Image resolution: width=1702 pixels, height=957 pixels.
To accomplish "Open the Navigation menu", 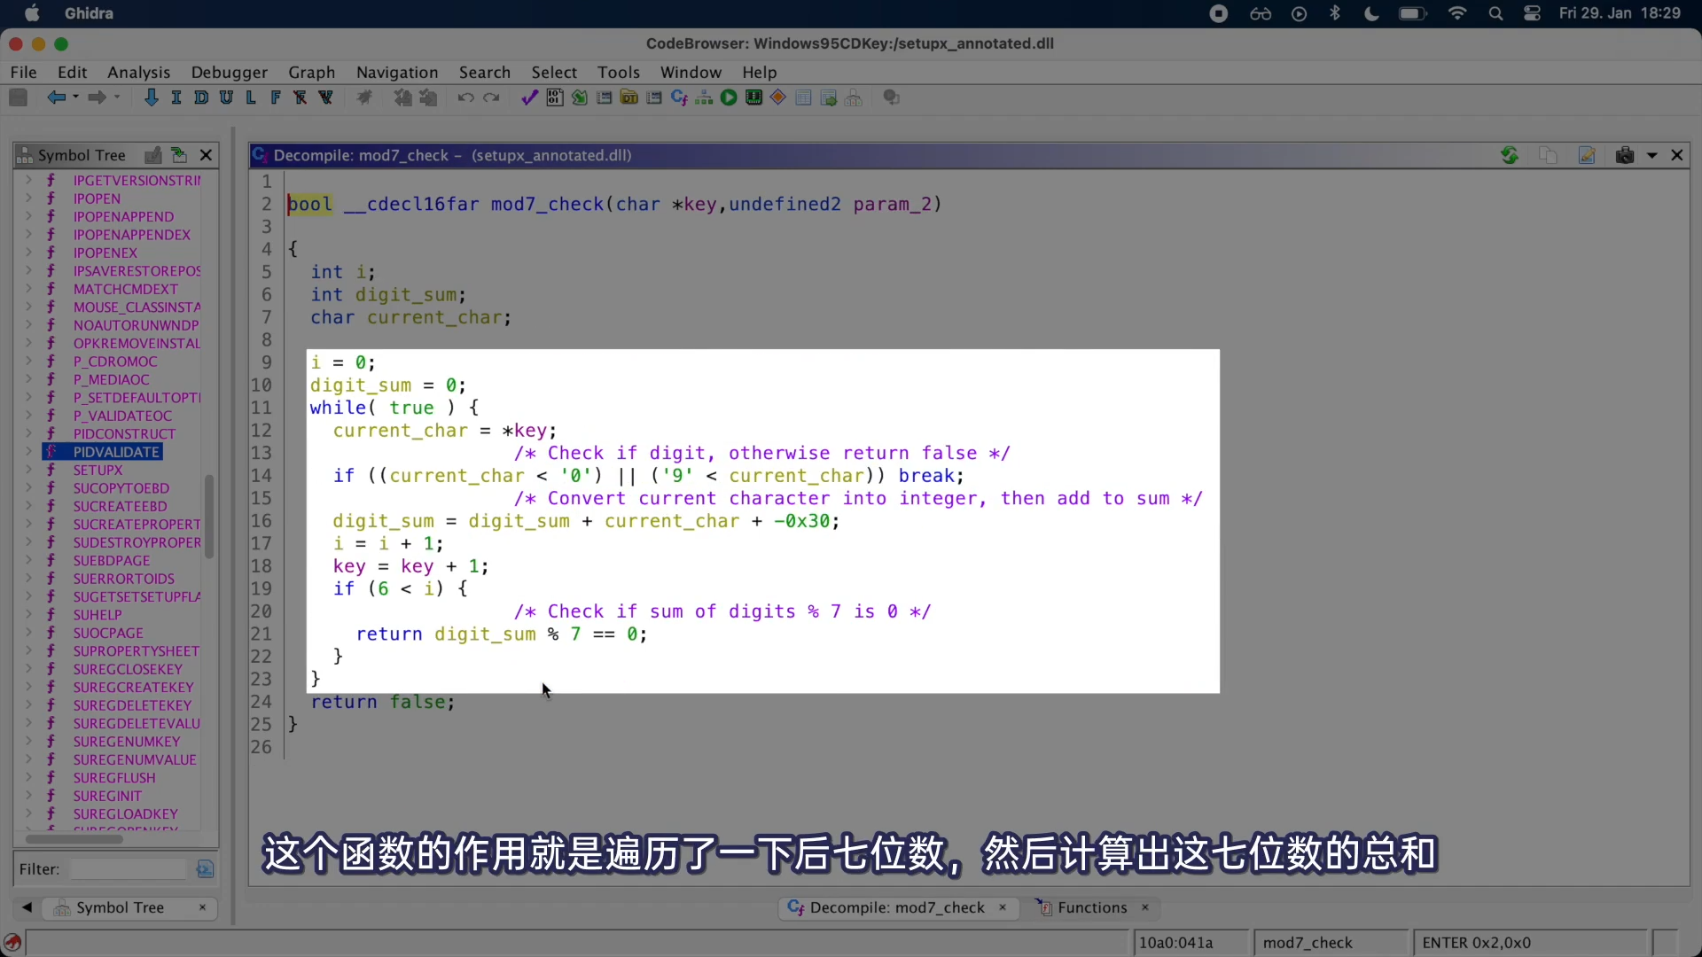I will click(x=397, y=72).
